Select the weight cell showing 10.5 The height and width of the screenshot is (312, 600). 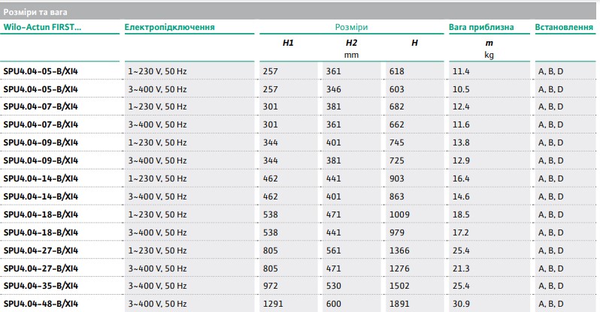pyautogui.click(x=461, y=89)
